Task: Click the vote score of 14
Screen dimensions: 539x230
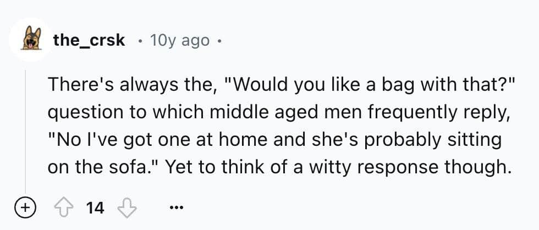Action: pyautogui.click(x=95, y=207)
